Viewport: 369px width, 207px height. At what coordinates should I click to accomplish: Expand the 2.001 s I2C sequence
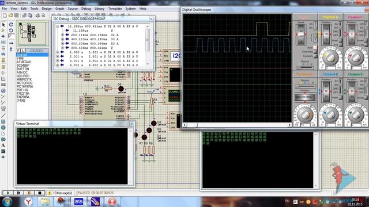click(58, 56)
